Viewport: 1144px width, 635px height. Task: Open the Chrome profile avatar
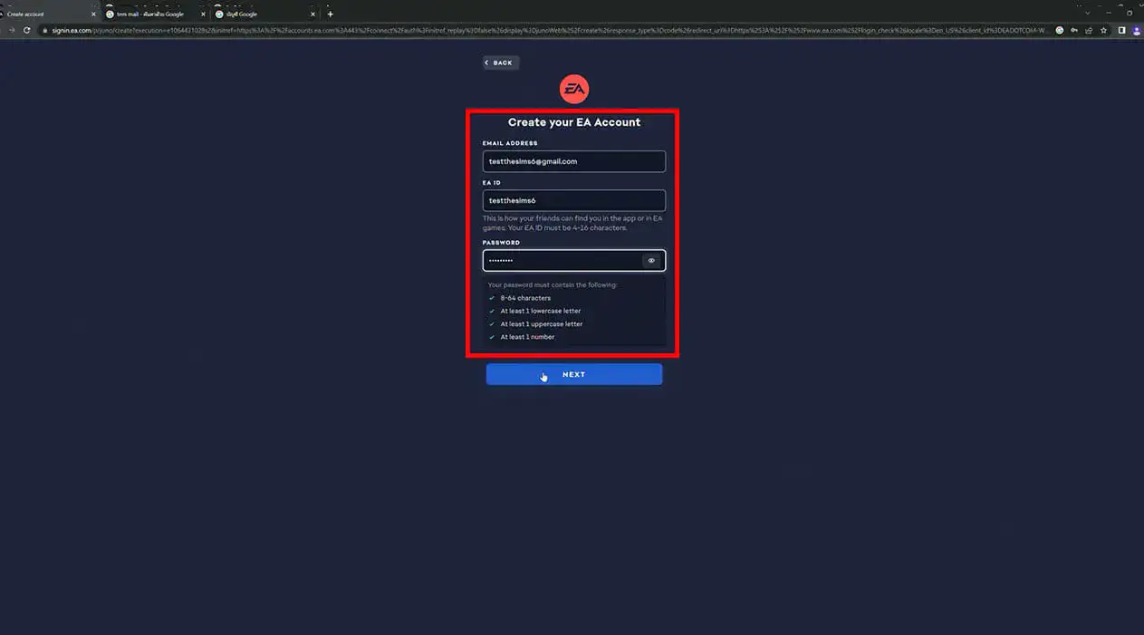tap(1136, 30)
